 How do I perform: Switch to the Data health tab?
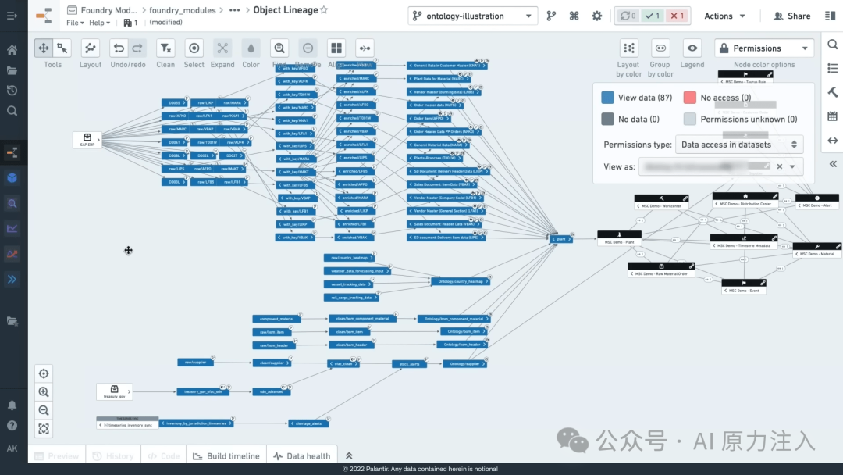click(301, 456)
